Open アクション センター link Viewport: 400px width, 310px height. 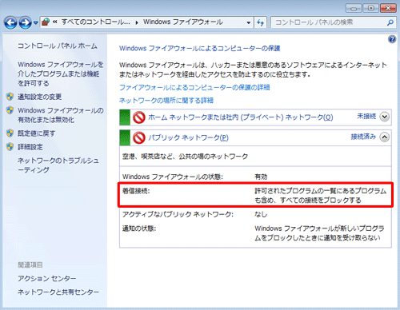[x=47, y=279]
